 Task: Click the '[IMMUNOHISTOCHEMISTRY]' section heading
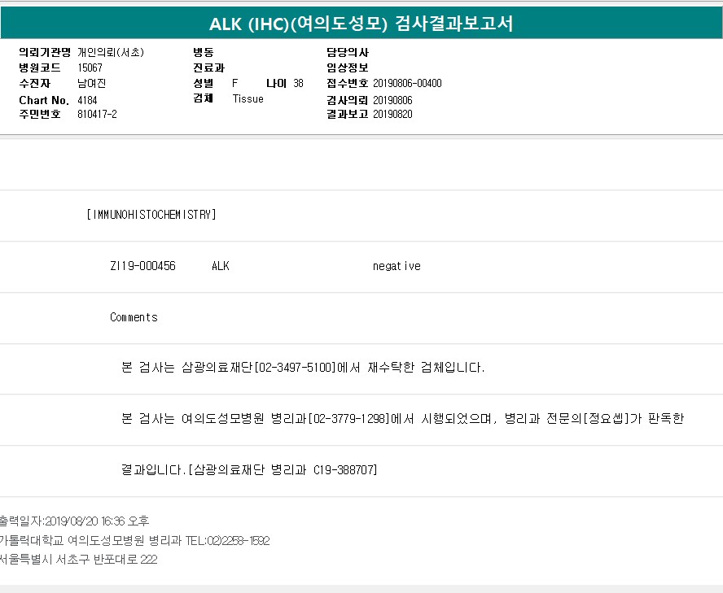(x=151, y=215)
